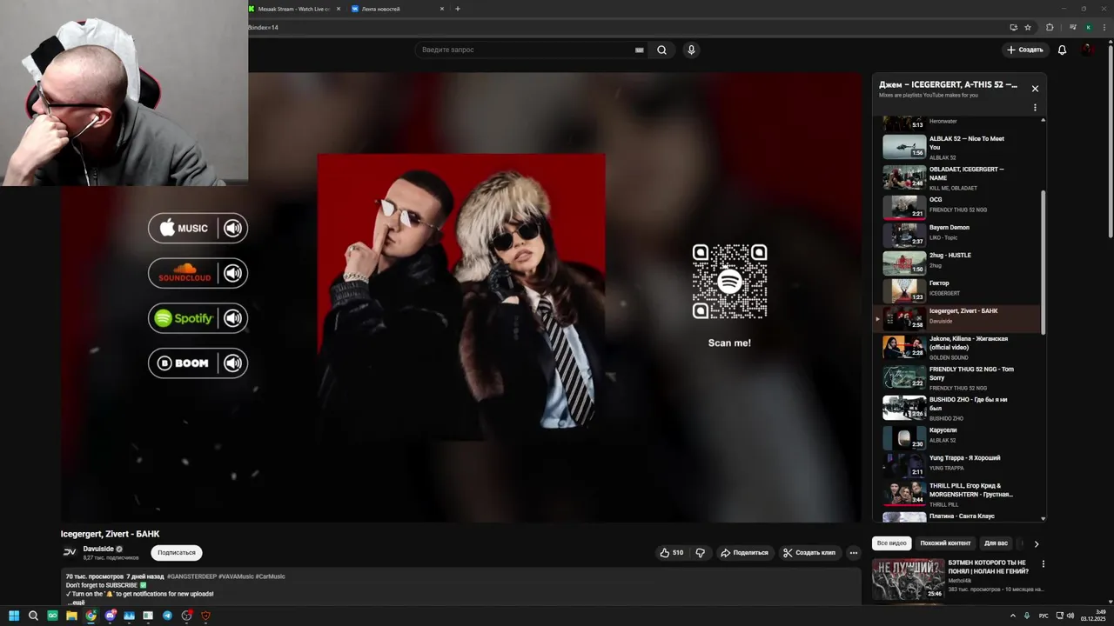Open the Chrome extensions puzzle icon
Screen dimensions: 1114x626
(1050, 27)
